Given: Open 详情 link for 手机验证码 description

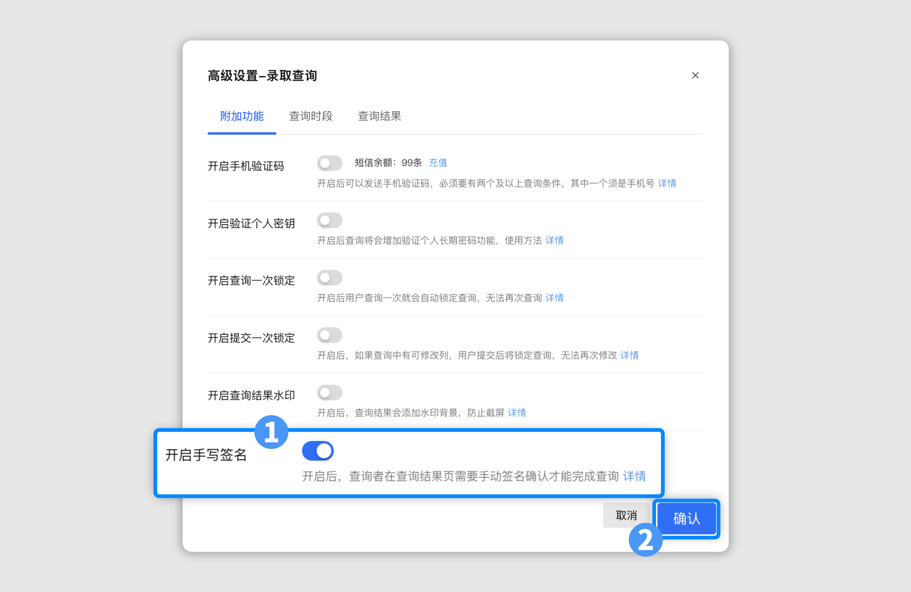Looking at the screenshot, I should (x=667, y=183).
